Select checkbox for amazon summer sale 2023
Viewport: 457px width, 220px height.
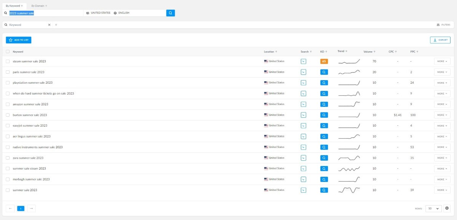pyautogui.click(x=8, y=104)
